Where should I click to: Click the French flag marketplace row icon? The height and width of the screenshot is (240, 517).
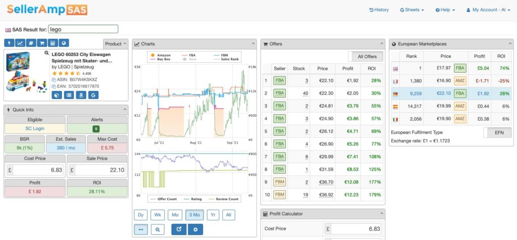(x=396, y=81)
